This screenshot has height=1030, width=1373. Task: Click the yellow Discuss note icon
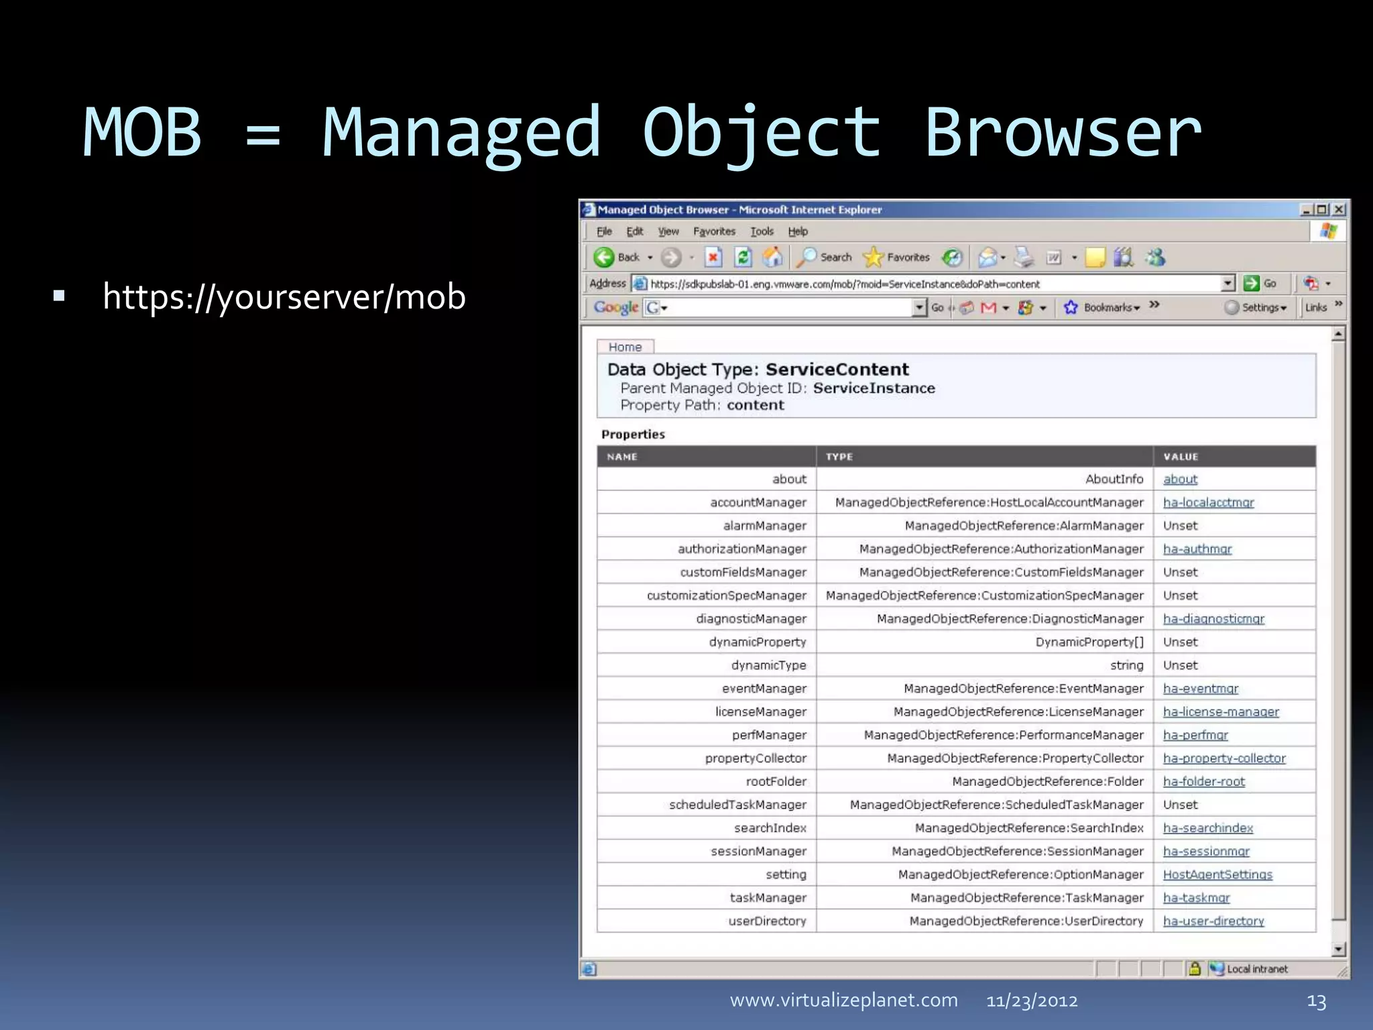(1095, 257)
